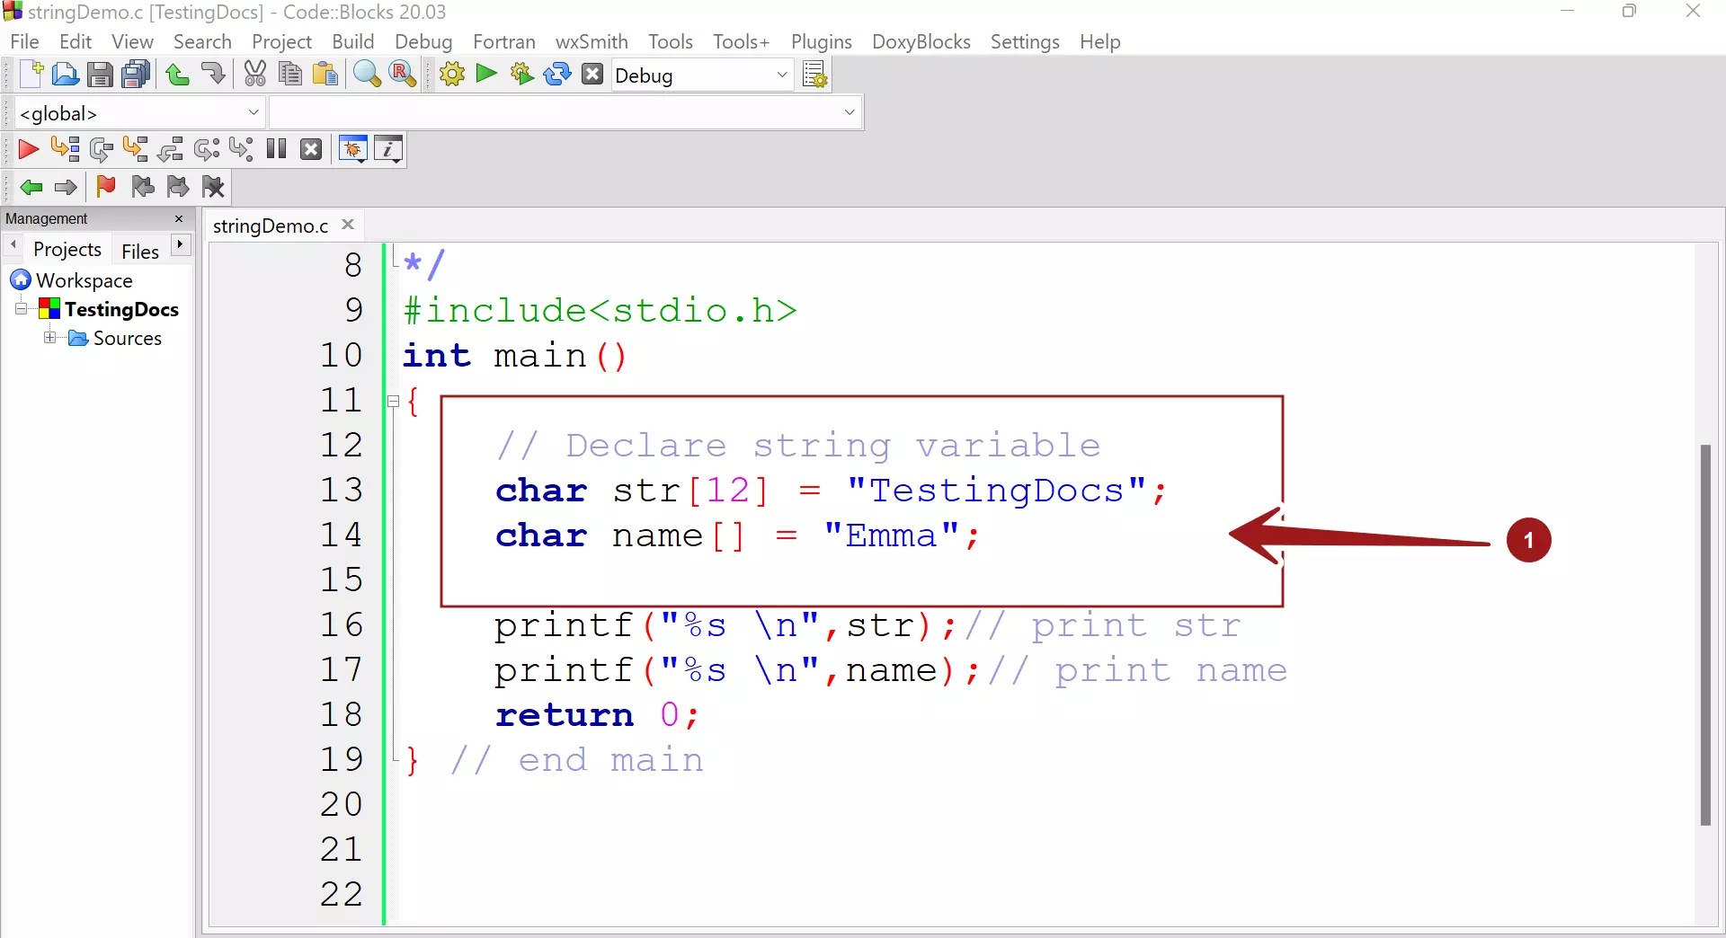Select the stringDemo.c editor tab
Image resolution: width=1726 pixels, height=938 pixels.
coord(271,226)
